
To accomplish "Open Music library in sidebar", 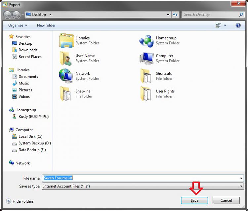I will pos(21,83).
